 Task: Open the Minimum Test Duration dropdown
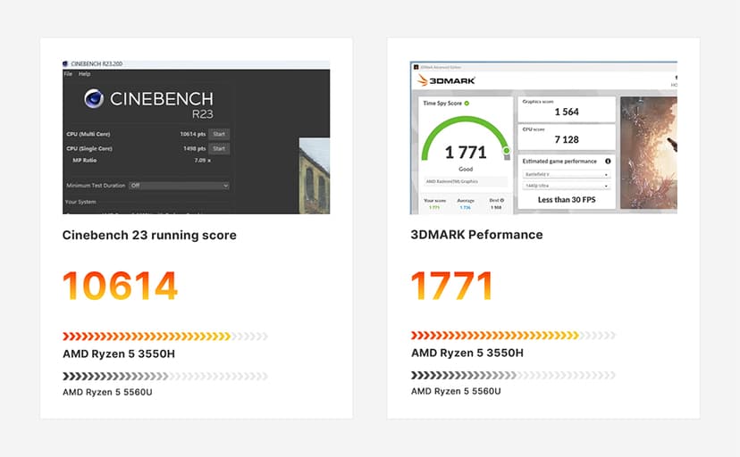pyautogui.click(x=179, y=186)
